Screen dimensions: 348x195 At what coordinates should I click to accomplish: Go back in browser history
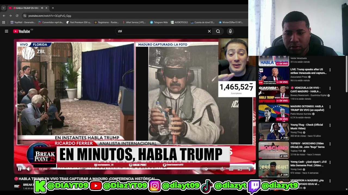[x=4, y=16]
